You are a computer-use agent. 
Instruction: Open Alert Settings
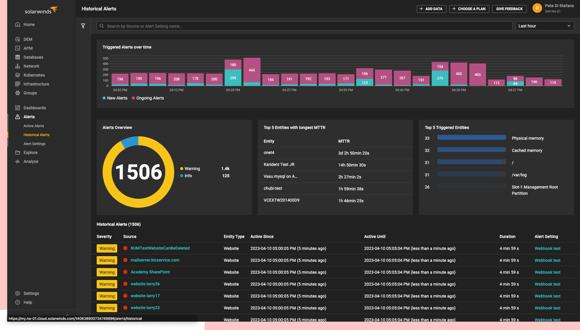[34, 144]
